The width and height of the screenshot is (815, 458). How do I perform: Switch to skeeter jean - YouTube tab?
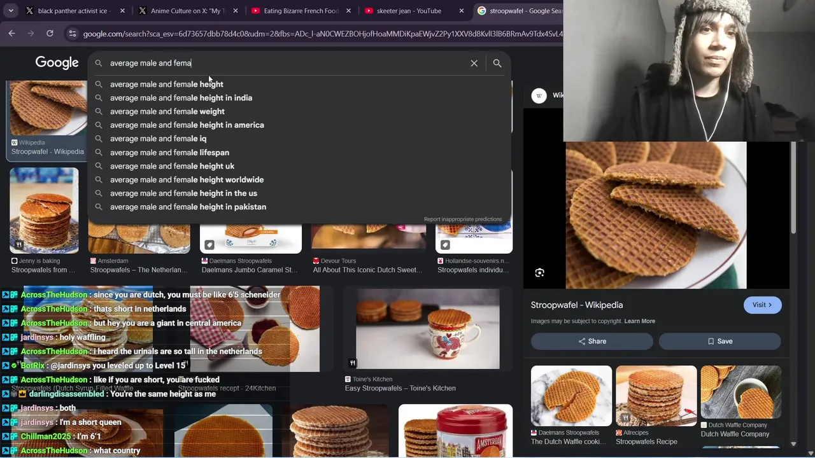tap(413, 11)
